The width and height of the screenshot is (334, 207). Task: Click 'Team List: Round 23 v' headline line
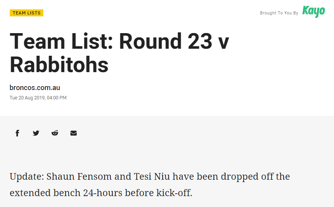click(119, 41)
